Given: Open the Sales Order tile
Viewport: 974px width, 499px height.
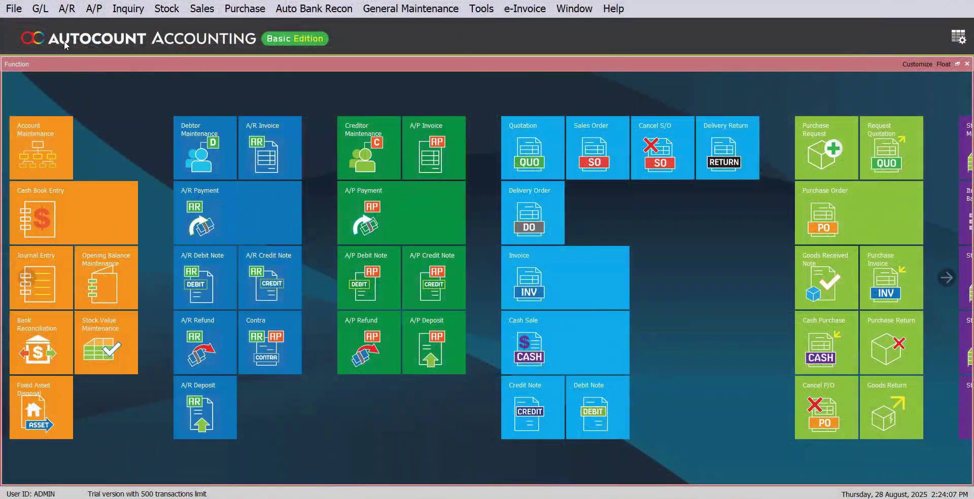Looking at the screenshot, I should tap(598, 148).
